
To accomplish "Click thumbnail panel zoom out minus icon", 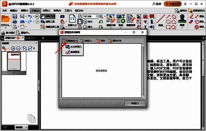I will [x=18, y=48].
